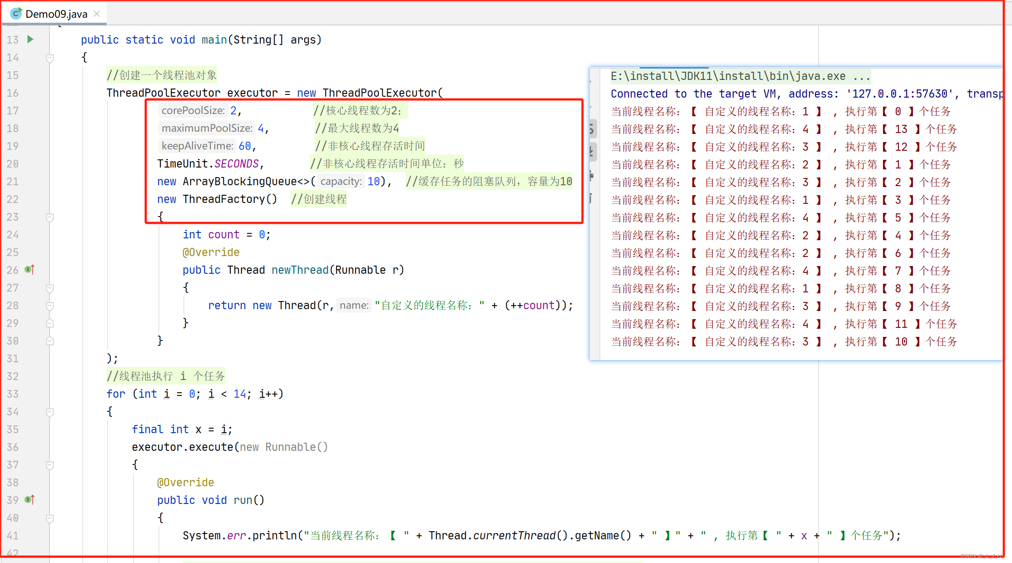Click the main method name on line 13

point(214,40)
